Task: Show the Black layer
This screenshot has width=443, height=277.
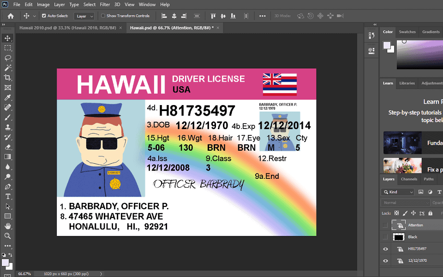Action: [x=385, y=237]
